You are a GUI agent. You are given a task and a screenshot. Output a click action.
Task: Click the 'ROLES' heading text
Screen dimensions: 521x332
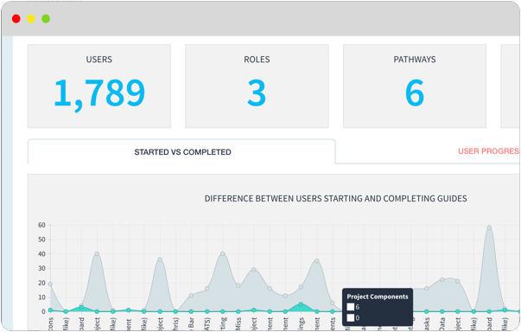pyautogui.click(x=257, y=60)
